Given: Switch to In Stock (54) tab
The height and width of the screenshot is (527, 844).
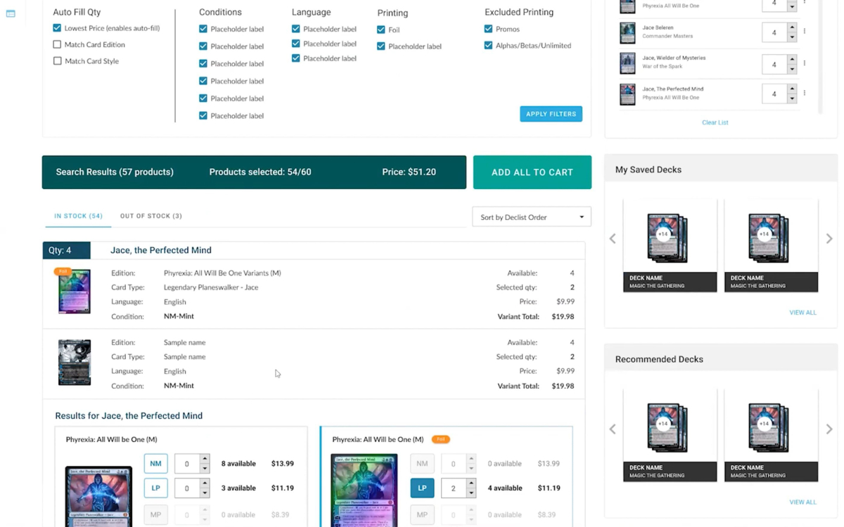Looking at the screenshot, I should [78, 216].
